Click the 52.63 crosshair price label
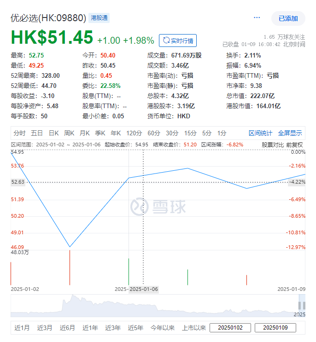316x342 pixels. pyautogui.click(x=18, y=182)
